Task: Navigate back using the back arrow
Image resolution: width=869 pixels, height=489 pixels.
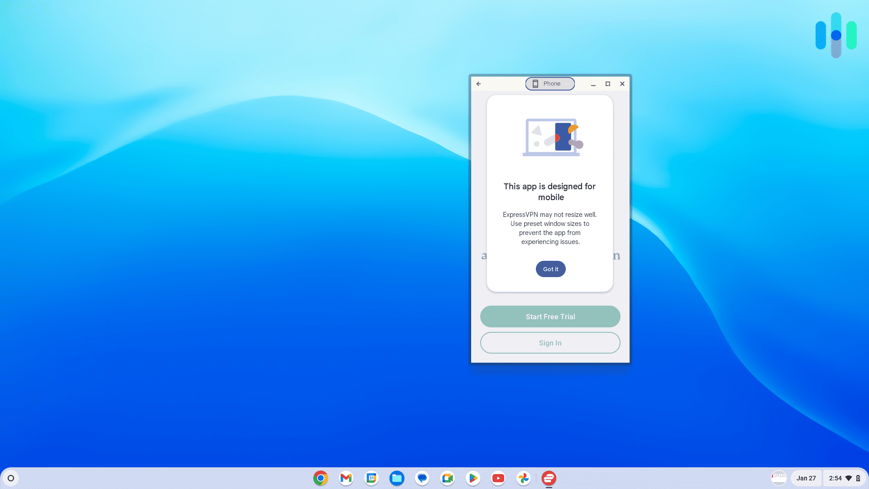Action: 478,83
